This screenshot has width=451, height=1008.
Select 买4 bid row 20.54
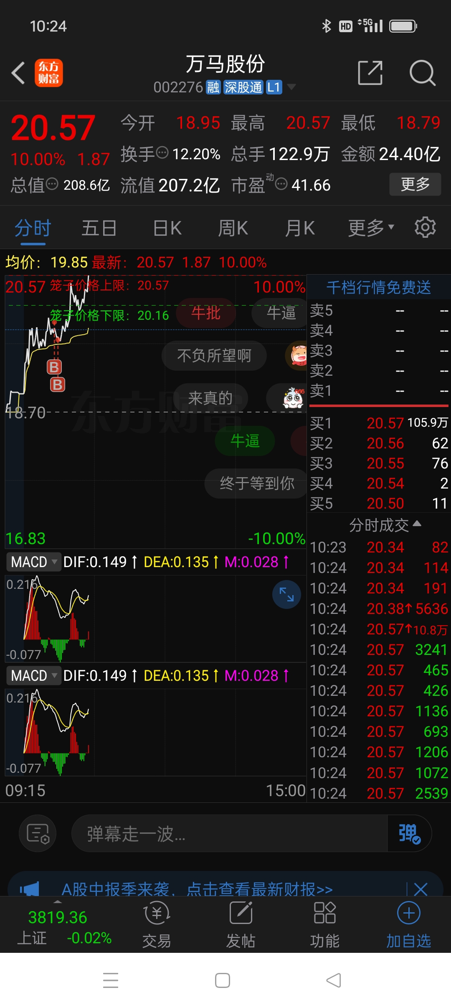379,483
